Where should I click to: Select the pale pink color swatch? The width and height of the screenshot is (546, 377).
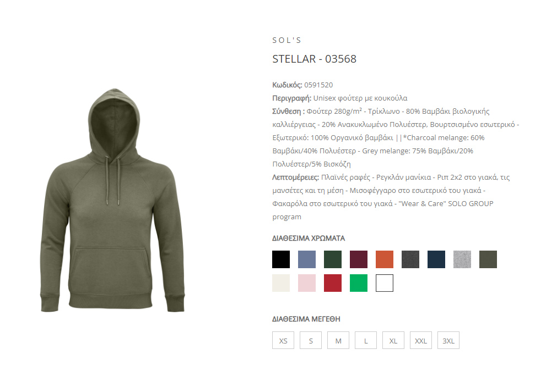[x=307, y=283]
